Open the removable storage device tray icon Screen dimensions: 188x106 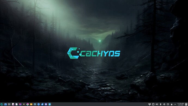point(172,104)
